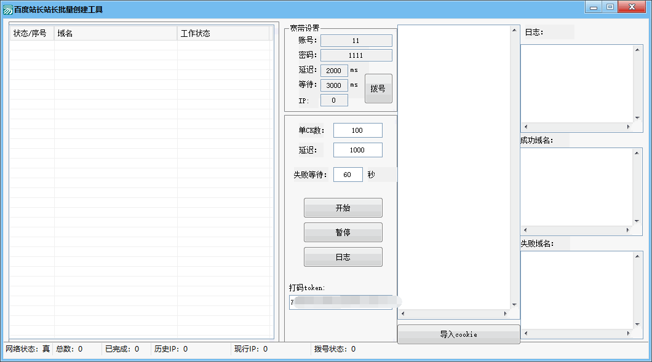Click the 日志 box scroll down arrow
This screenshot has height=362, width=652.
point(637,118)
